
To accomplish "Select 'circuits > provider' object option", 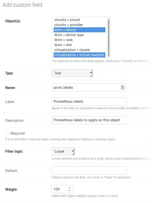I will point(69,25).
